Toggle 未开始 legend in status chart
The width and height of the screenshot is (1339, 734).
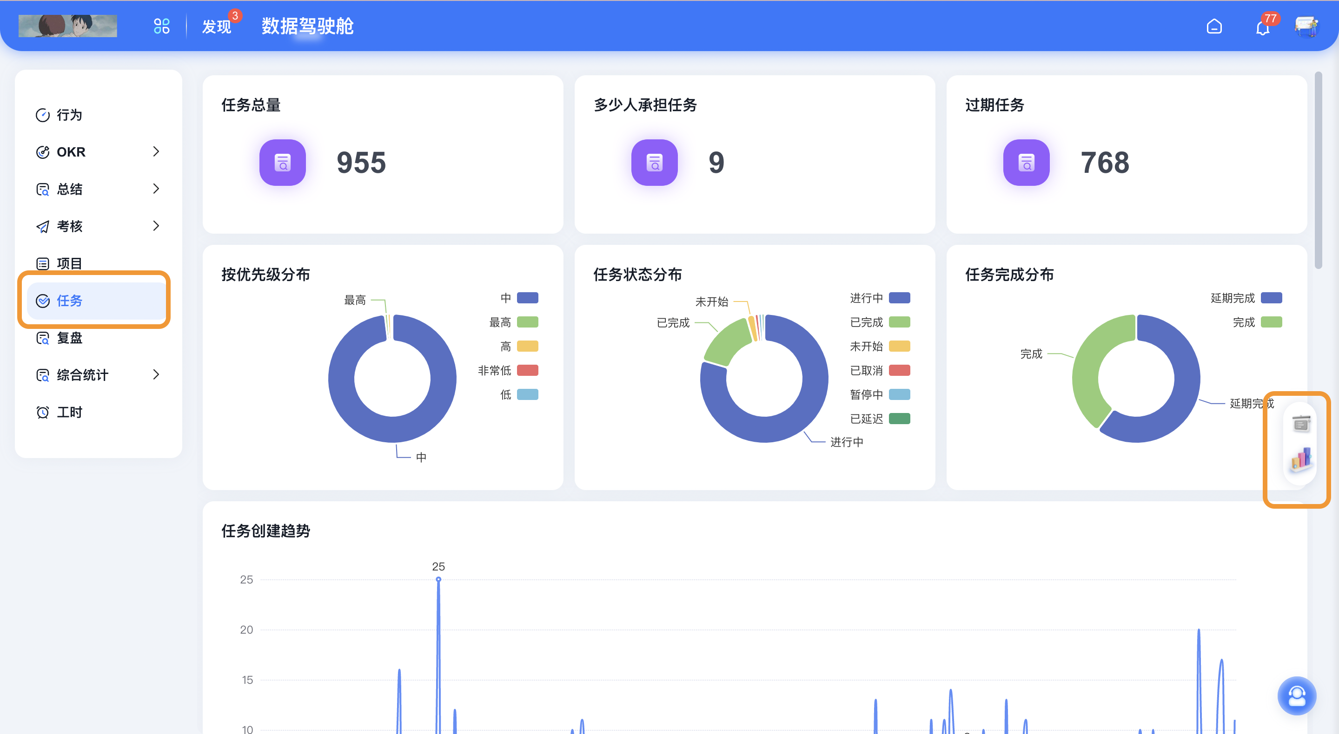(880, 346)
